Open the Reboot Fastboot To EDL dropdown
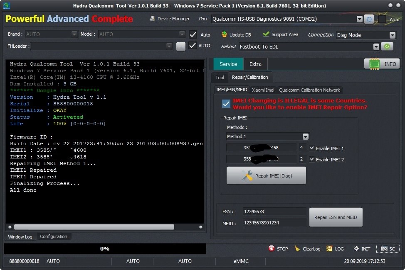This screenshot has width=405, height=270. 376,46
